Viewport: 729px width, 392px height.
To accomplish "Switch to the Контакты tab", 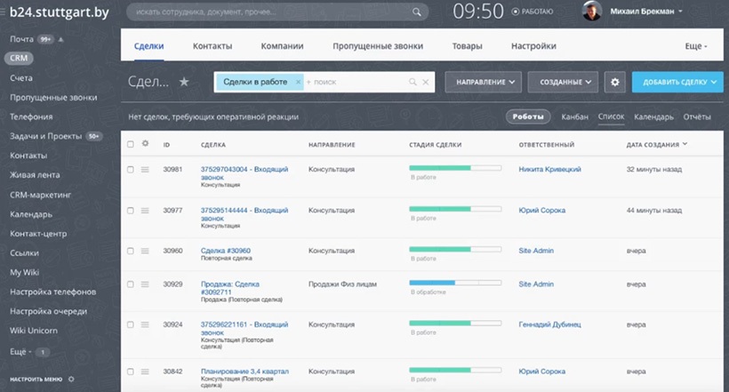I will [x=212, y=46].
